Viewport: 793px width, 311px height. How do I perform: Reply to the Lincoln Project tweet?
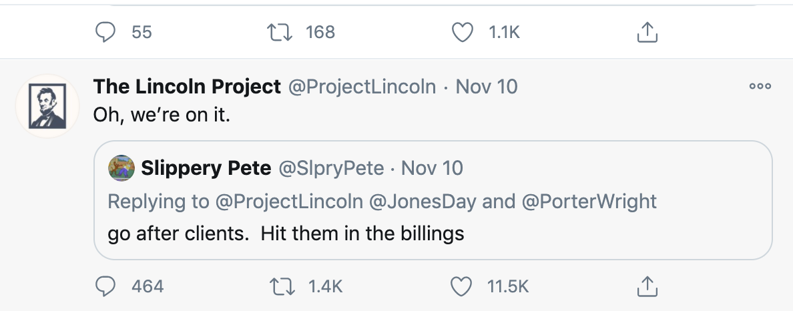(107, 286)
